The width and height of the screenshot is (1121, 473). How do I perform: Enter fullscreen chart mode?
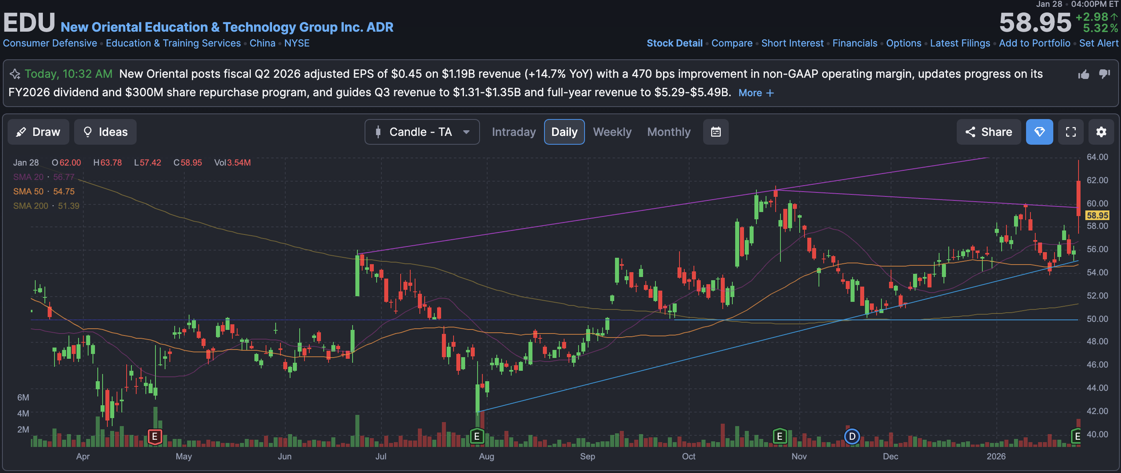tap(1071, 132)
